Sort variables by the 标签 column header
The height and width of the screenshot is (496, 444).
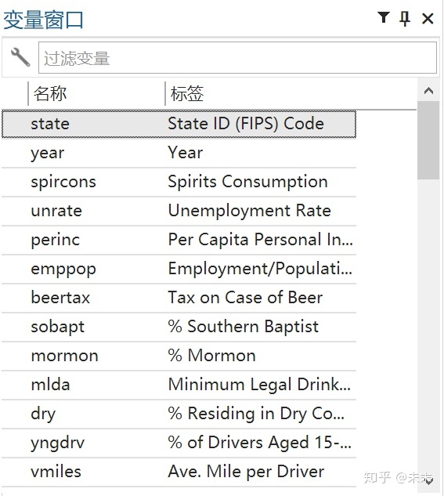(291, 93)
